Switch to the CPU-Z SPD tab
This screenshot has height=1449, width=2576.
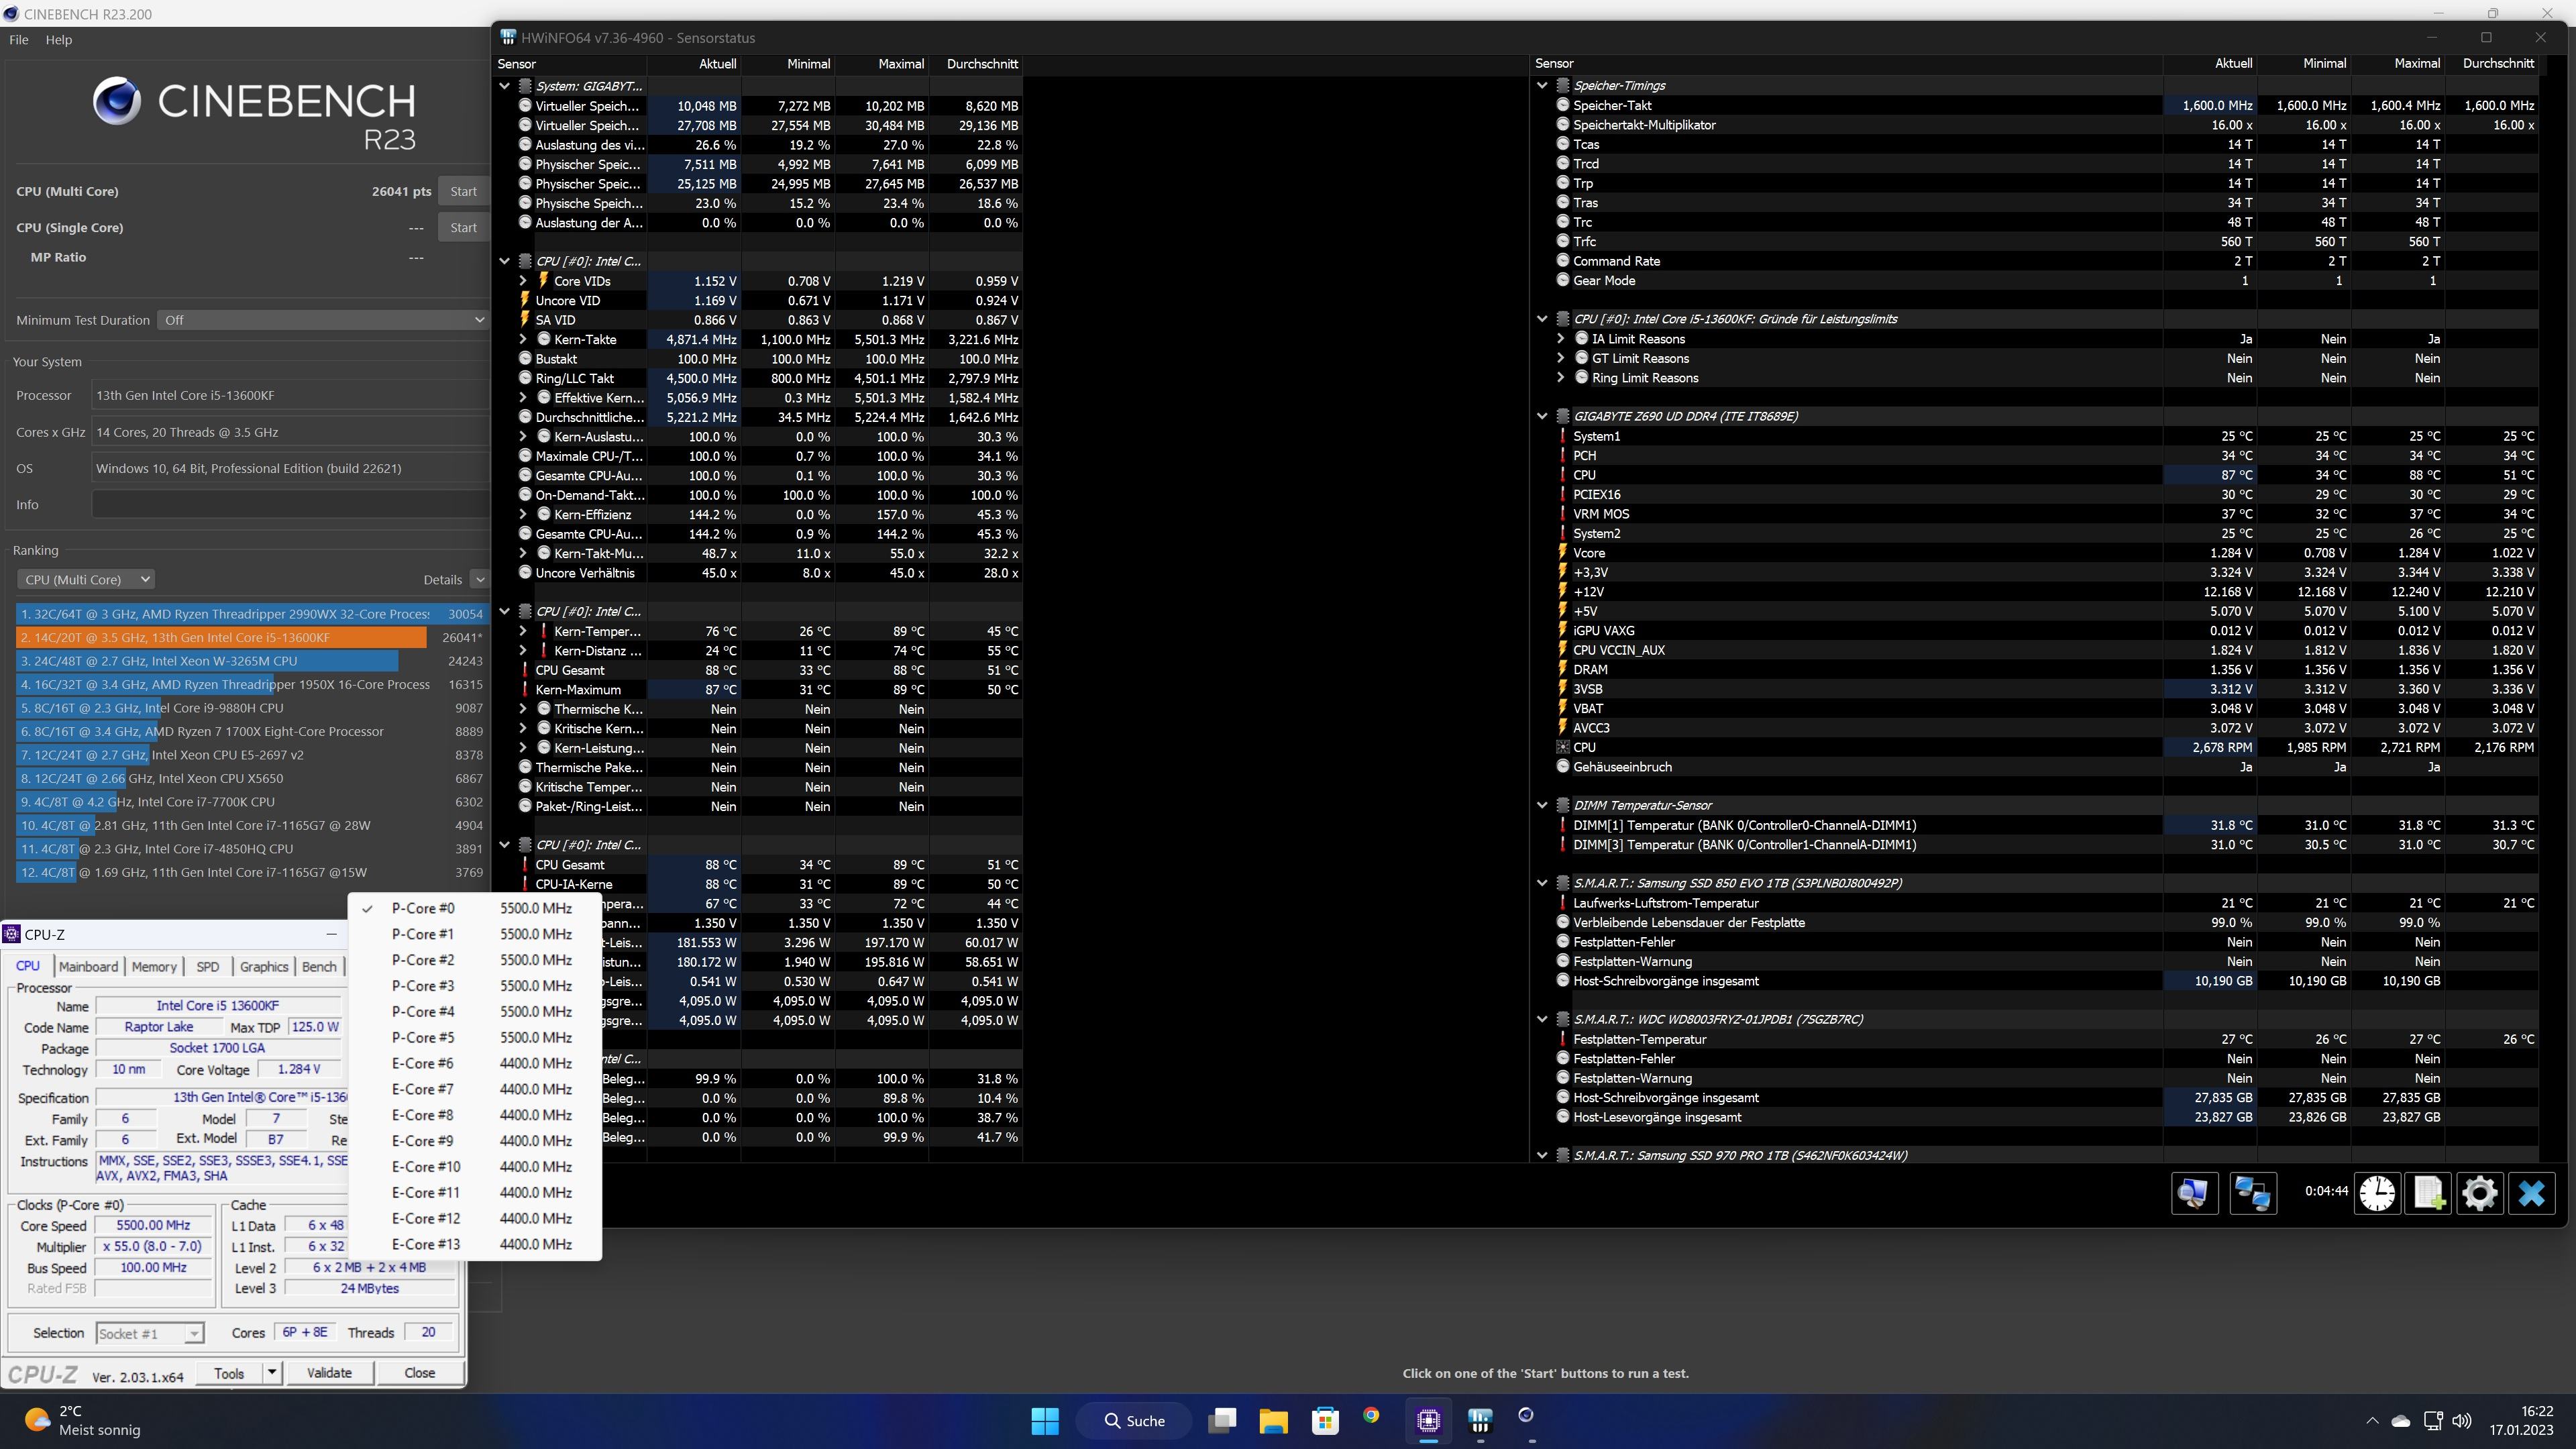207,966
